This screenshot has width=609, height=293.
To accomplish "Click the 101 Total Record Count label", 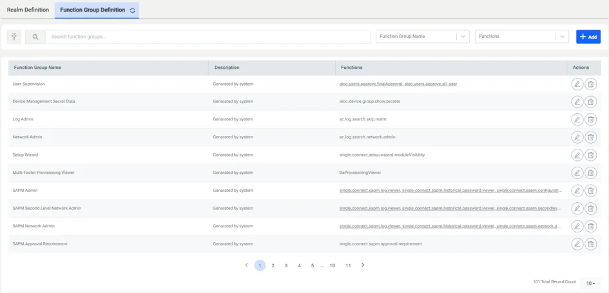I will (x=555, y=281).
